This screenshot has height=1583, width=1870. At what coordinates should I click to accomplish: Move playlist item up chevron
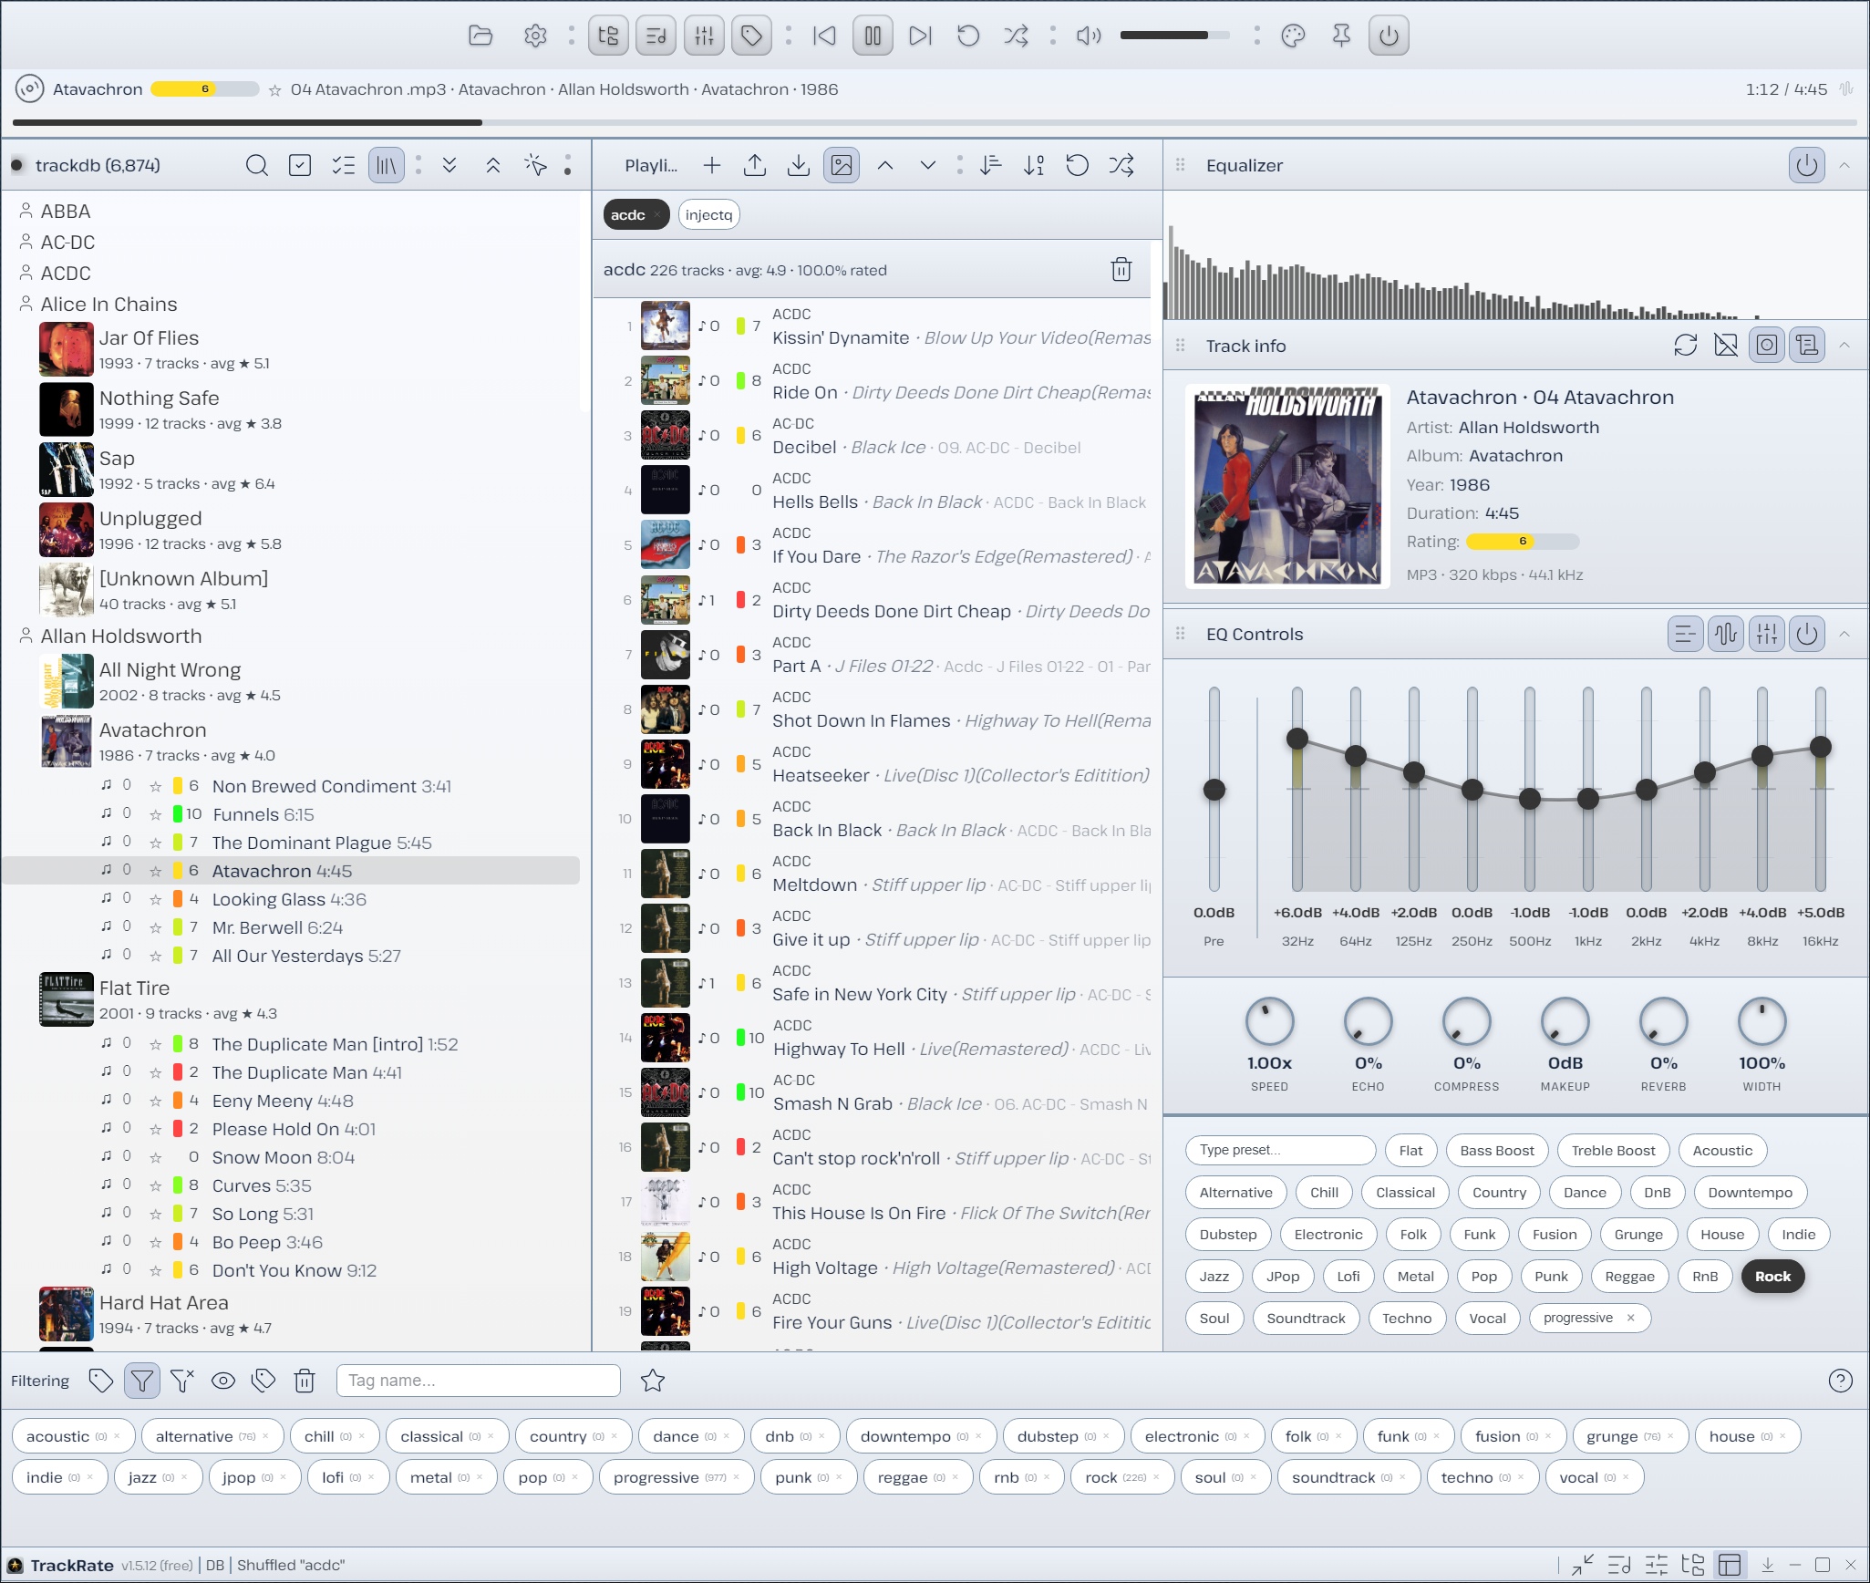coord(885,165)
